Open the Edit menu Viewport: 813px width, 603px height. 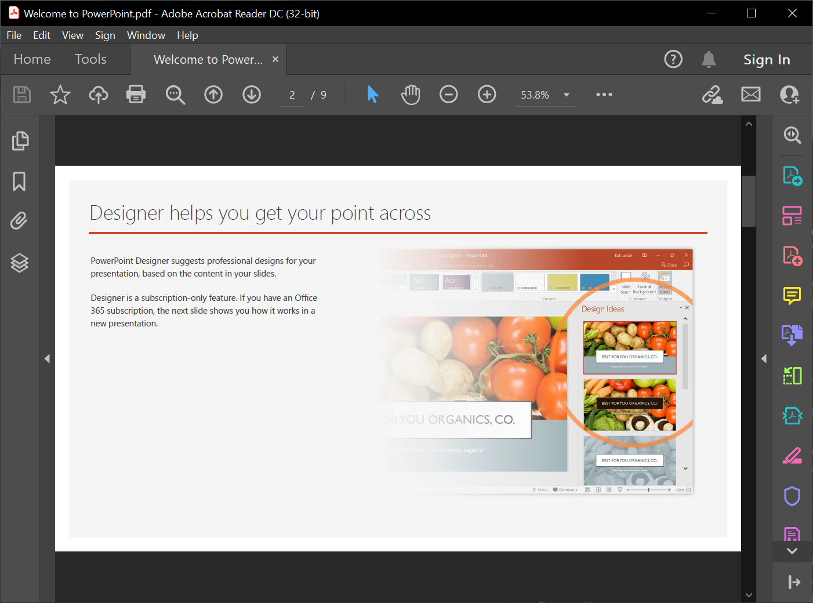[x=42, y=35]
